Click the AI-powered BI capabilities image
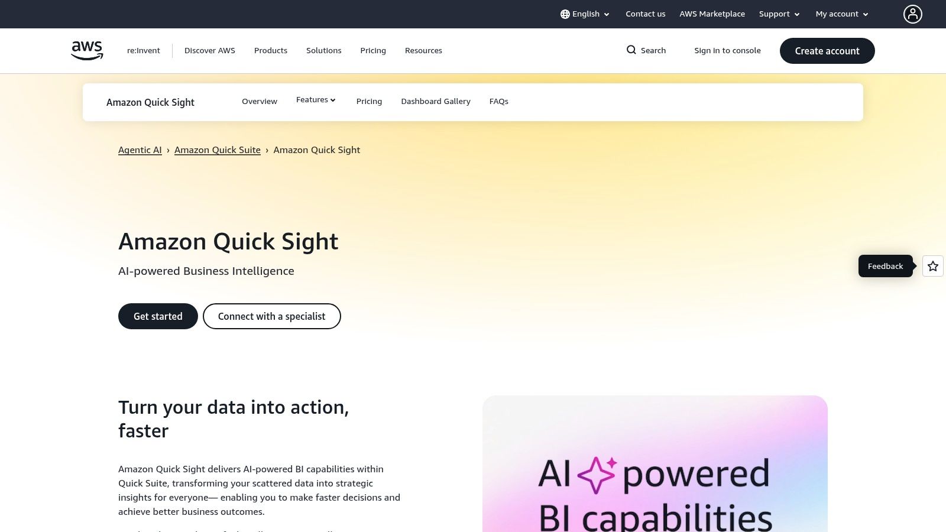946x532 pixels. (655, 464)
